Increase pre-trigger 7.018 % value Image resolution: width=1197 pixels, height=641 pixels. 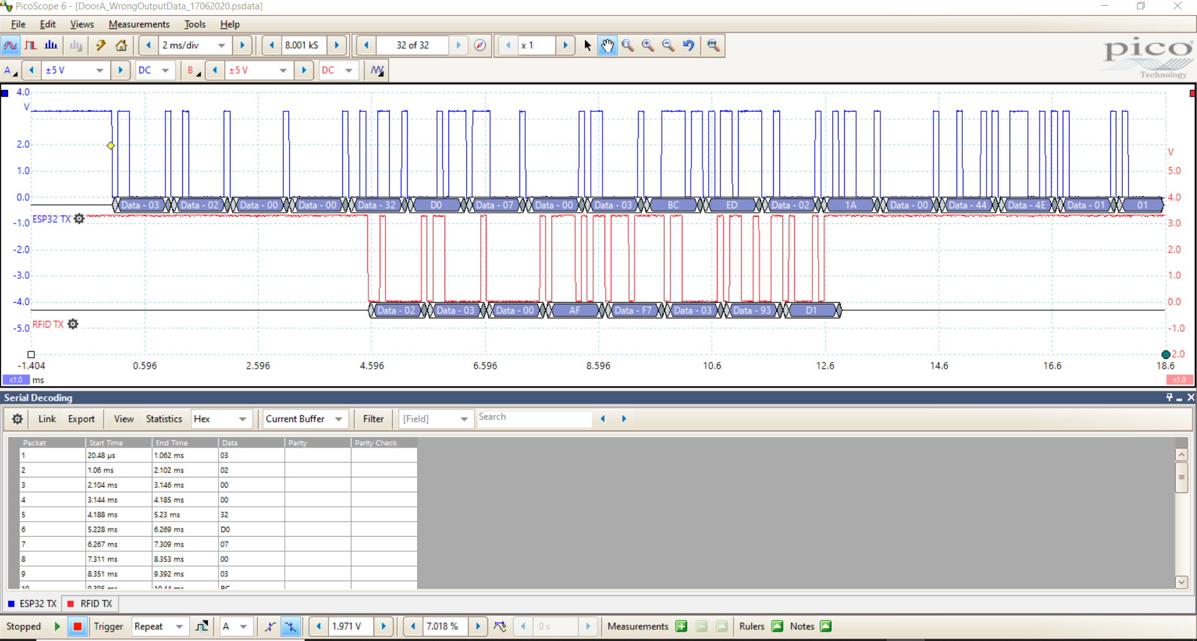478,626
